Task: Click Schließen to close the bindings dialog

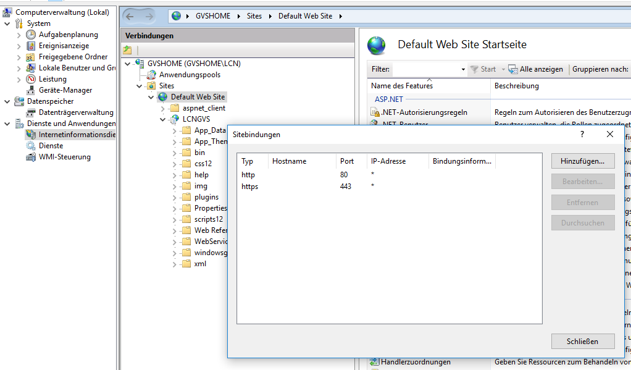Action: click(x=583, y=341)
